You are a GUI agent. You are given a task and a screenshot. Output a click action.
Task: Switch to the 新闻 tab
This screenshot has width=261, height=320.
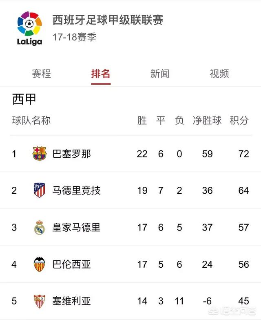(160, 74)
